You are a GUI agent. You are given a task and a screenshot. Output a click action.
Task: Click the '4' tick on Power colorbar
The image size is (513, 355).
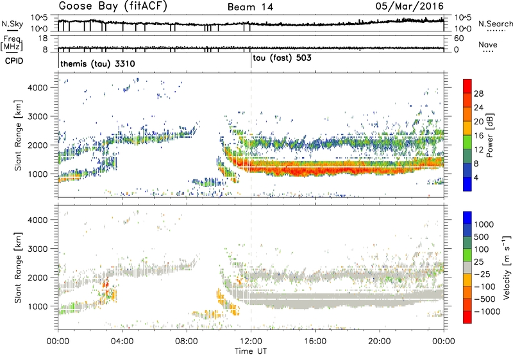pos(476,177)
